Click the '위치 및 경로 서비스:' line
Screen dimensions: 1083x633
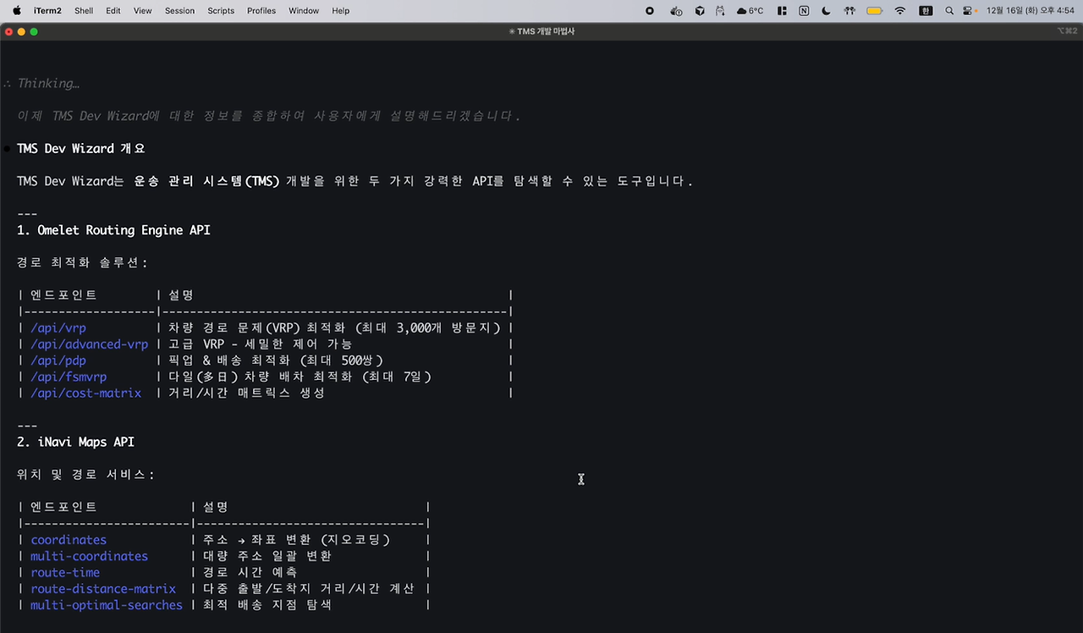(x=86, y=475)
